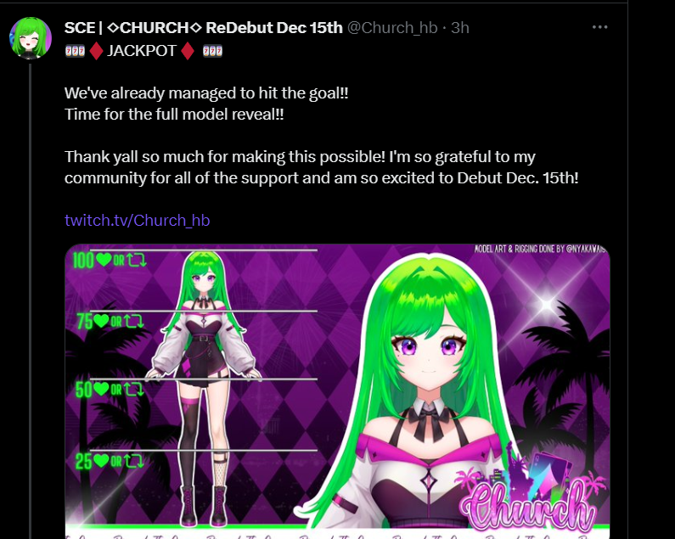Image resolution: width=675 pixels, height=539 pixels.
Task: Click the right slot machine emoji
Action: point(212,51)
